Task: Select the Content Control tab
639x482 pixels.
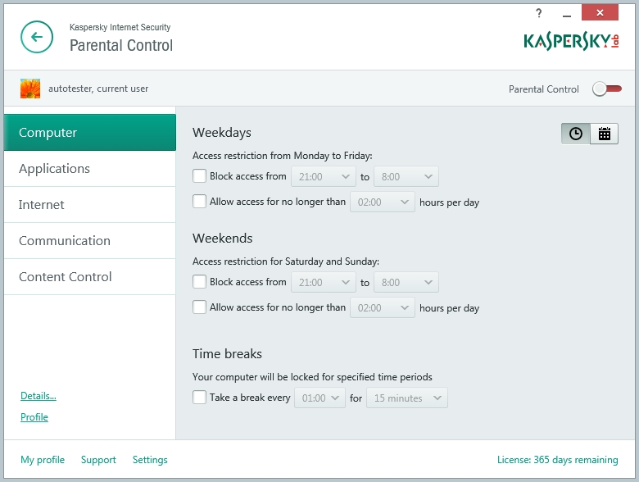Action: (x=89, y=276)
